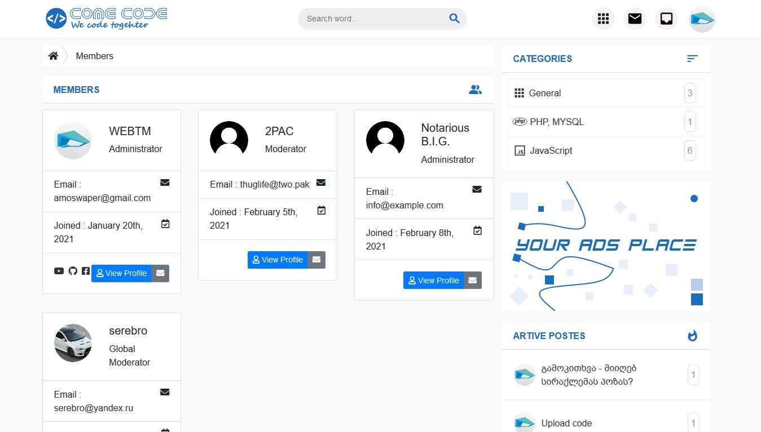The height and width of the screenshot is (432, 761).
Task: Click the 'Your Ads Place' banner
Action: tap(606, 246)
